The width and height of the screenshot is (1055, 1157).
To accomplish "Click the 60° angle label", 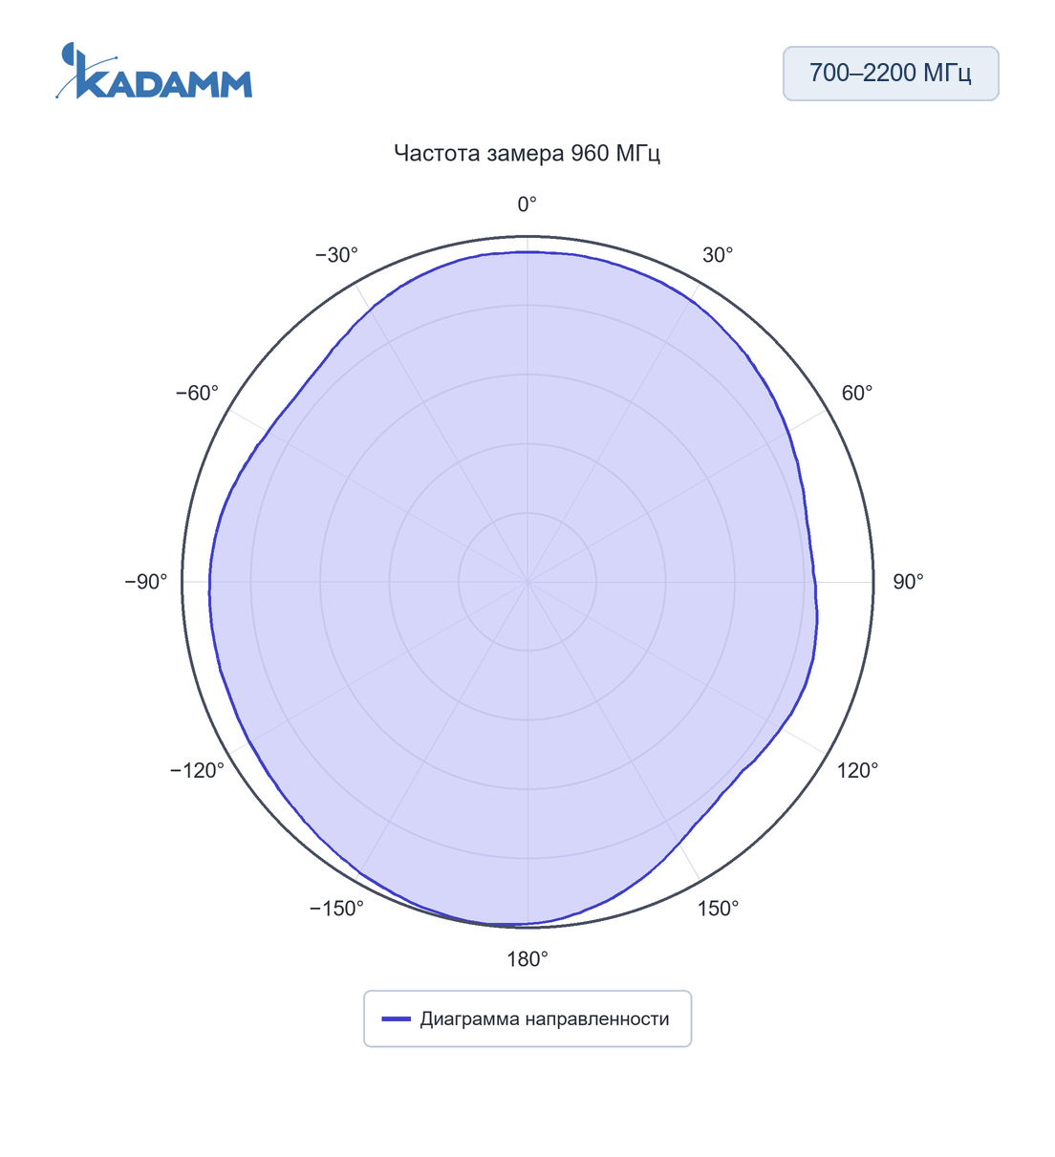I will click(x=857, y=394).
